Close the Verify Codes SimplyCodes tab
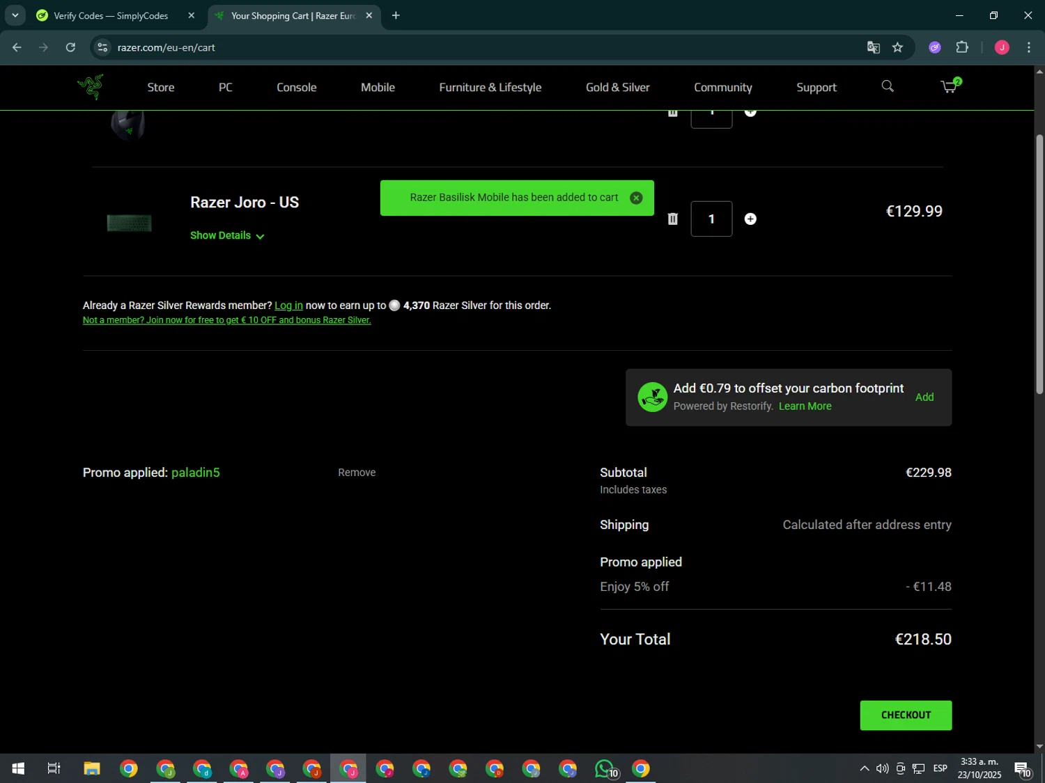This screenshot has height=783, width=1045. [192, 15]
